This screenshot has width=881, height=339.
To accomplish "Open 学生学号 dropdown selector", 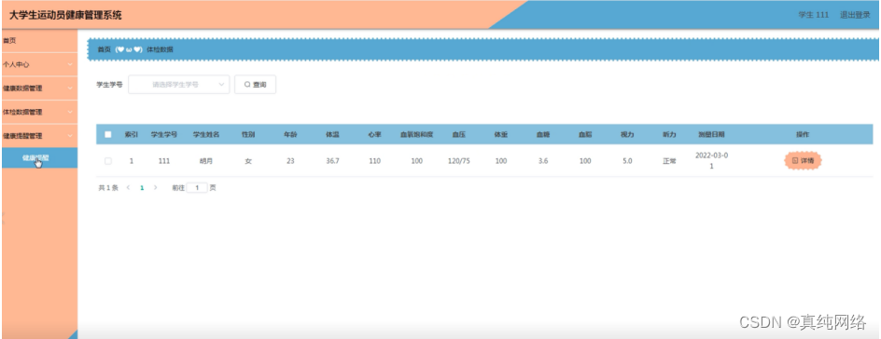I will click(178, 85).
